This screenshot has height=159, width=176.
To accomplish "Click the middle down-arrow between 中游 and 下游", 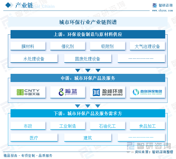I will tap(88, 106).
